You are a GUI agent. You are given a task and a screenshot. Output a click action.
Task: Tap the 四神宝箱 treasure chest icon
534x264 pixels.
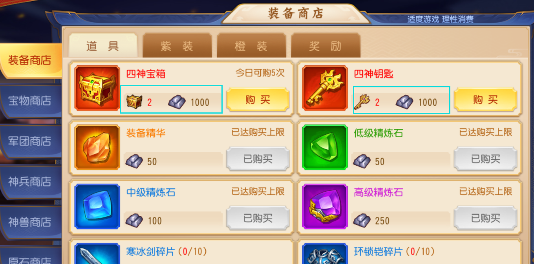pyautogui.click(x=97, y=88)
